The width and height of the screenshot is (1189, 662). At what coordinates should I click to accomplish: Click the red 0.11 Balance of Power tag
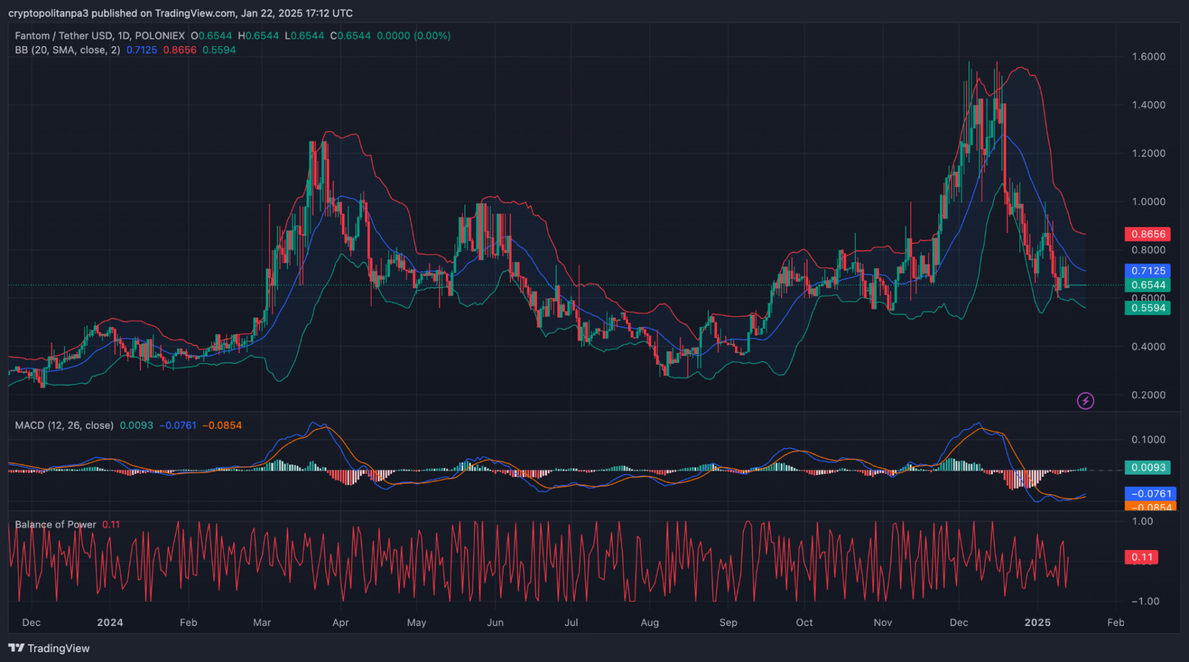point(1141,557)
